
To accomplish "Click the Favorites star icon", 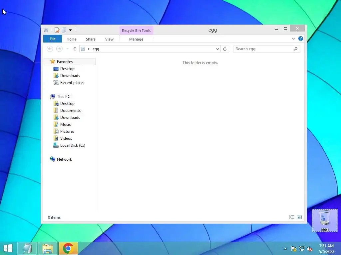I will 52,61.
